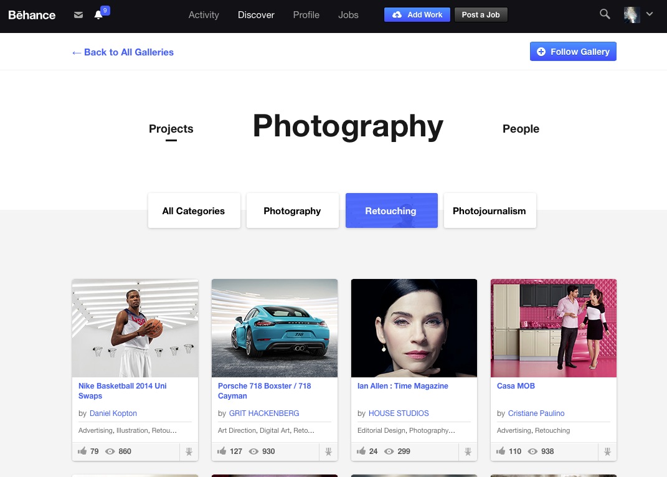Open the messages envelope icon
The image size is (667, 477).
pos(78,15)
